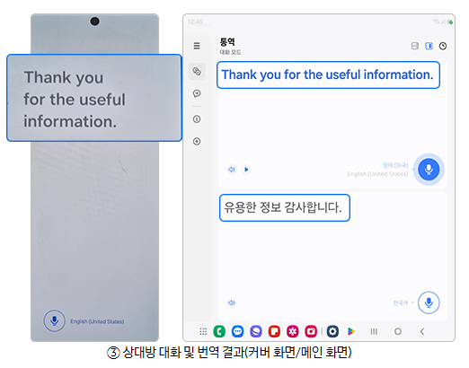Click the 통역 title heading

[x=227, y=42]
